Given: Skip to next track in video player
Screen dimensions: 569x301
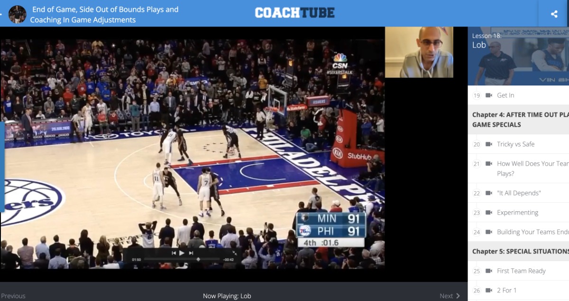Looking at the screenshot, I should (191, 253).
